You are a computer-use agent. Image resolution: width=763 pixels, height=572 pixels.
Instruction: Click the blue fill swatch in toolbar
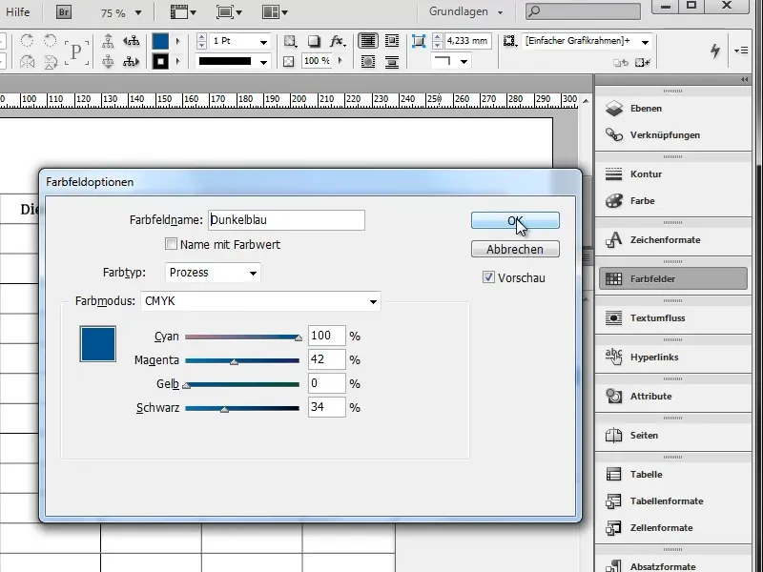(160, 41)
